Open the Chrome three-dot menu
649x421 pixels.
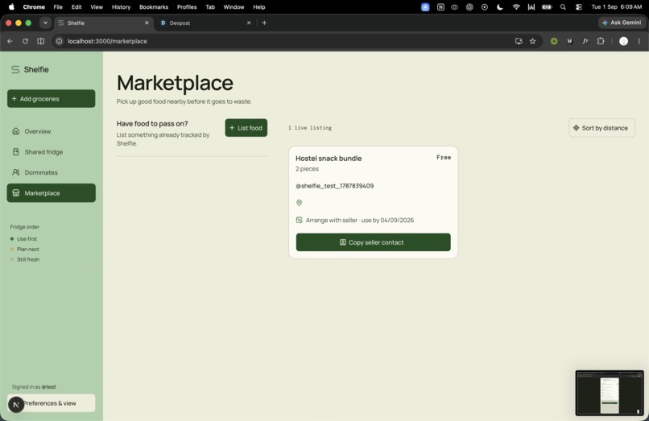[x=639, y=41]
